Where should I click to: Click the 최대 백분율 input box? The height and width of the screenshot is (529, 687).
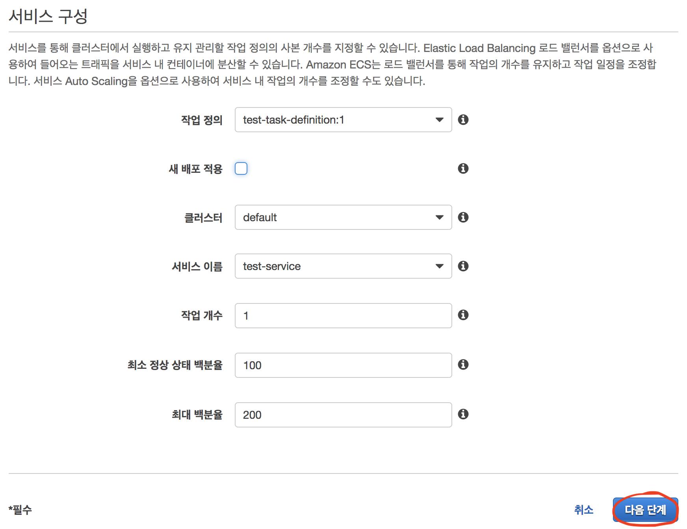pos(343,415)
